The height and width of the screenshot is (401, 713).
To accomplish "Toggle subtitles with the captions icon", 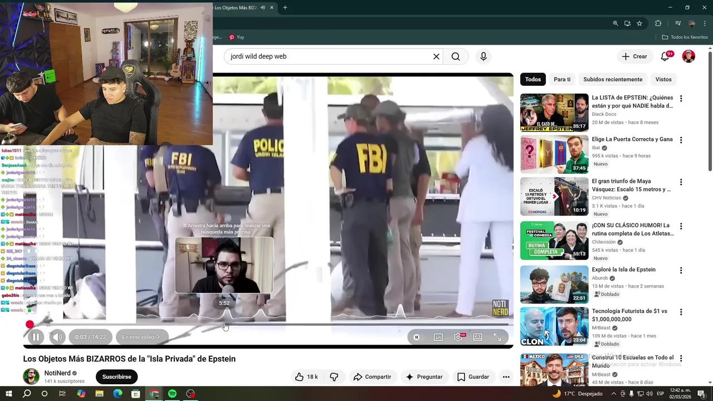I will tap(438, 337).
